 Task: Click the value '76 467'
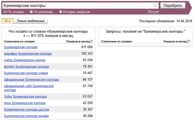[x=88, y=73]
